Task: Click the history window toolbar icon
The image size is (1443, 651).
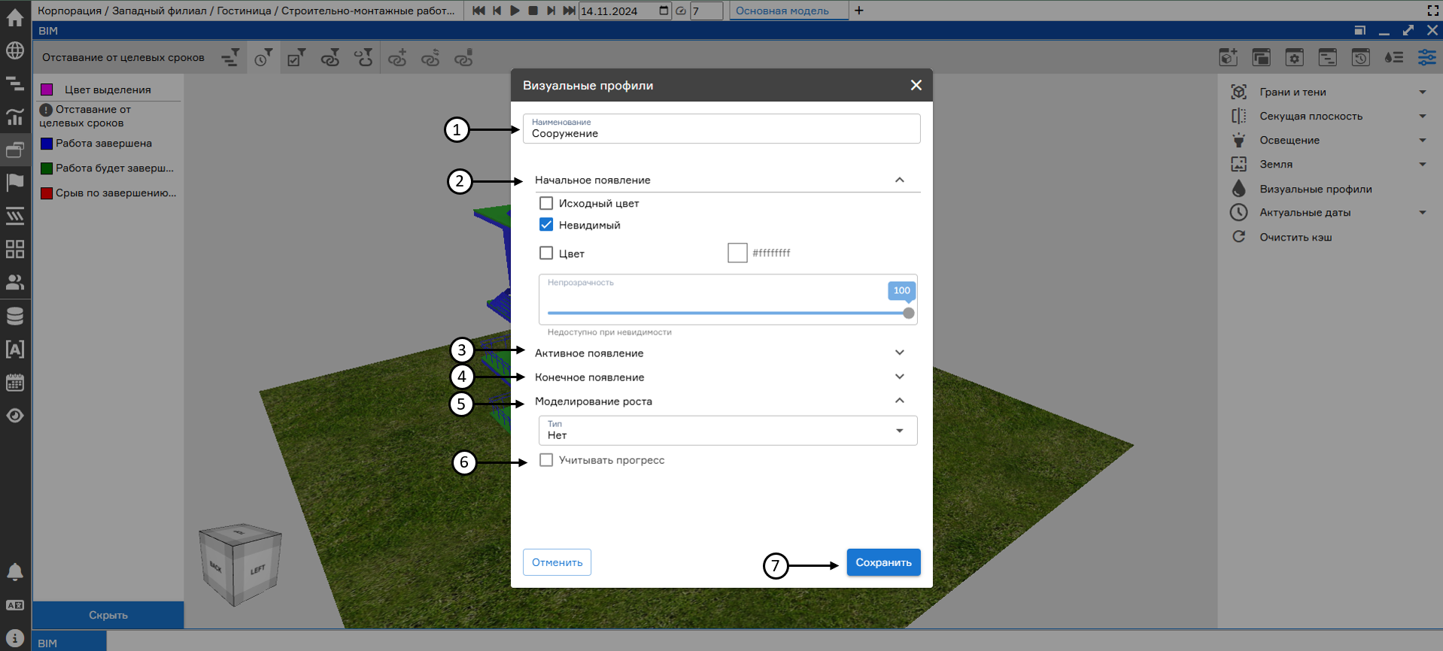Action: [x=1361, y=58]
